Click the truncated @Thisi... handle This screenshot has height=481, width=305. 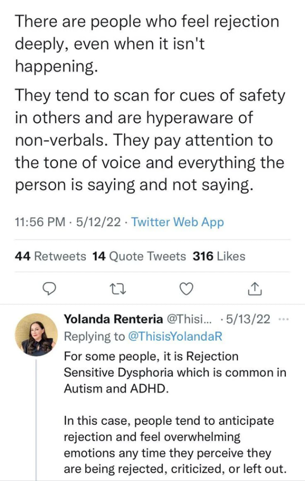[189, 319]
